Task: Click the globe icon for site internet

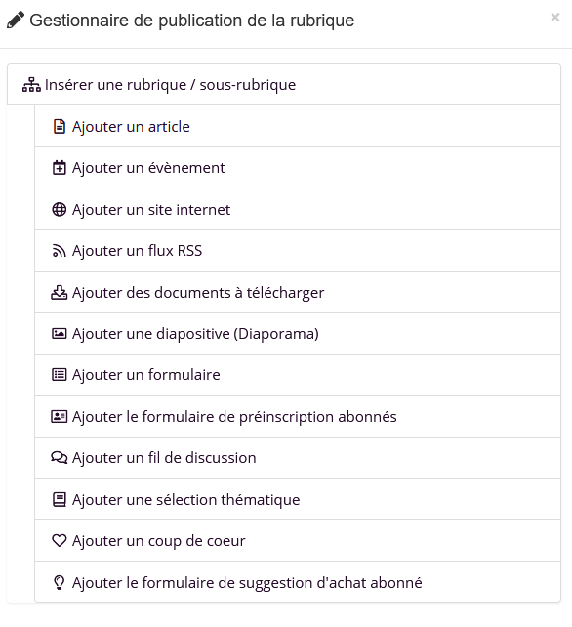Action: [60, 210]
